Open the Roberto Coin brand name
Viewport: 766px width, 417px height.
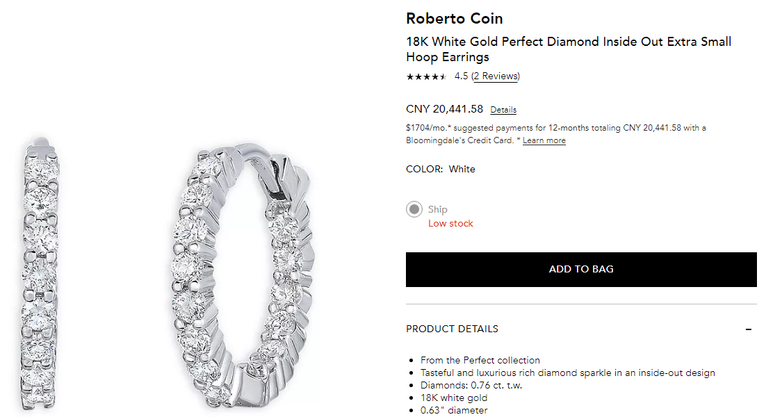tap(454, 19)
